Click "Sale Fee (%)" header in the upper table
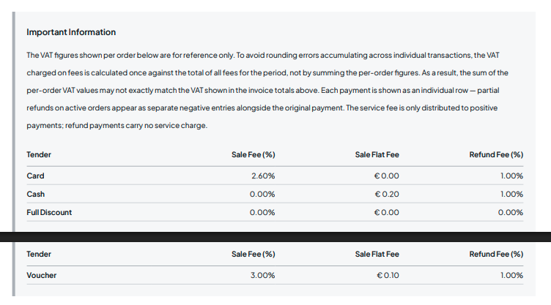This screenshot has height=305, width=551. [253, 155]
